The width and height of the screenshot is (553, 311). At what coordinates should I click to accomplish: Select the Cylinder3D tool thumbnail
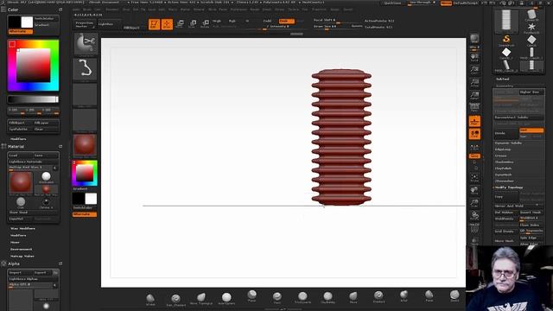click(x=531, y=16)
